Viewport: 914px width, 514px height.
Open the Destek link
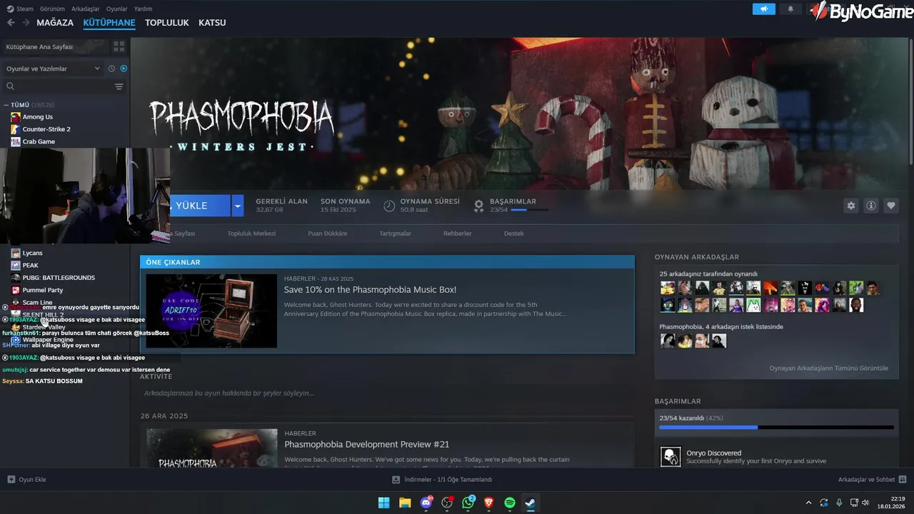514,233
